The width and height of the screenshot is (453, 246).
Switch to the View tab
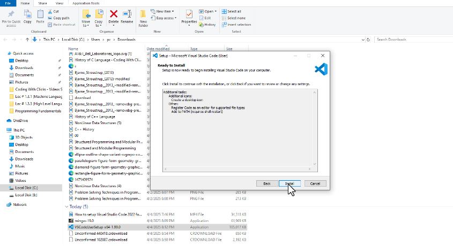[x=59, y=3]
